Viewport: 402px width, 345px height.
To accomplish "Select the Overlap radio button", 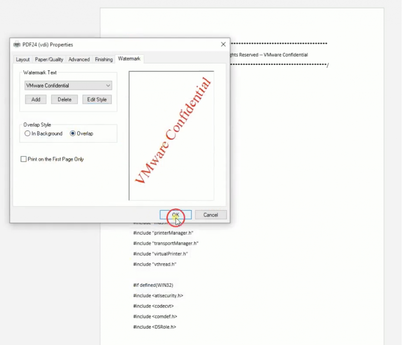I will [82, 133].
